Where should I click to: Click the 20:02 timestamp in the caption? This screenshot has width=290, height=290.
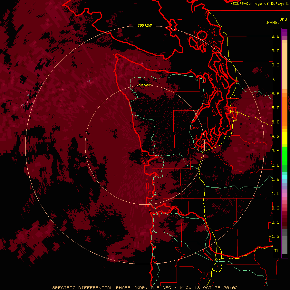[x=231, y=288]
